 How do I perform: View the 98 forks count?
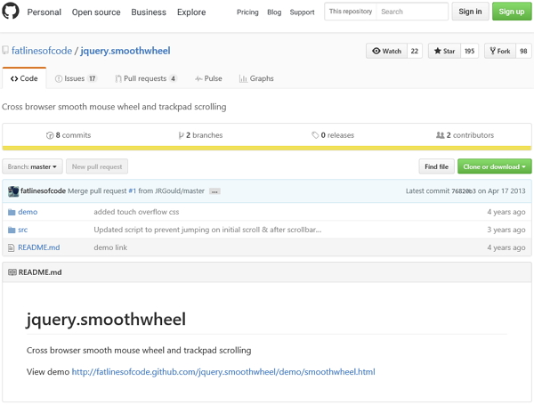pyautogui.click(x=523, y=51)
